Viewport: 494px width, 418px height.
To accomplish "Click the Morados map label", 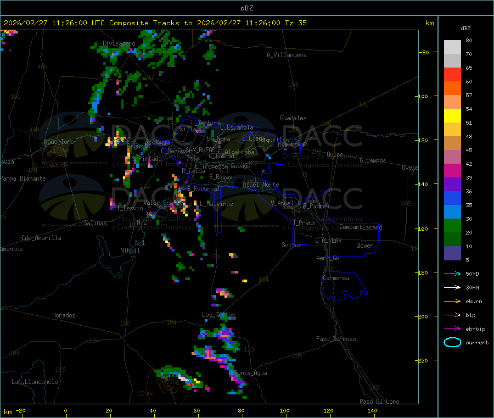I will coord(64,315).
